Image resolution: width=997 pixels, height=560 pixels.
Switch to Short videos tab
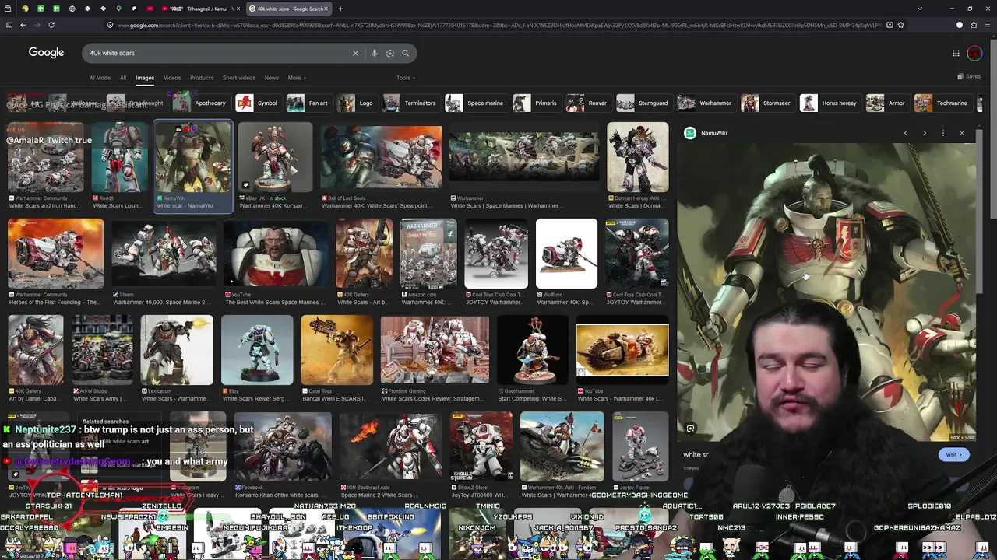click(x=238, y=78)
